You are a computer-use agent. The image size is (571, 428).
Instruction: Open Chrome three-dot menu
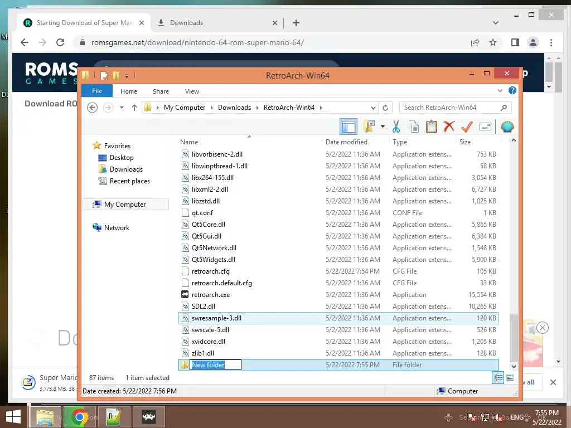click(x=551, y=42)
